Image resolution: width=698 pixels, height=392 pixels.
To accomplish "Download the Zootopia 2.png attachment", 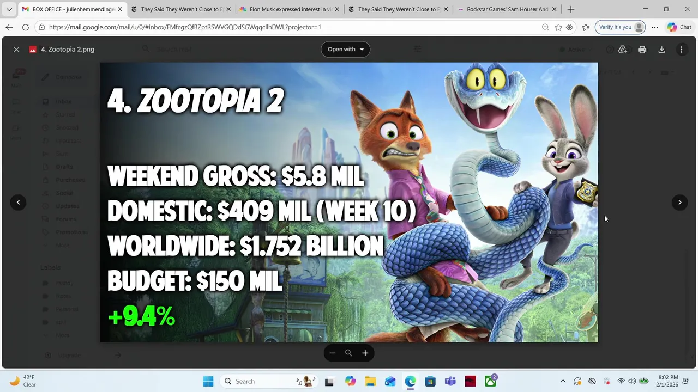I will (661, 50).
